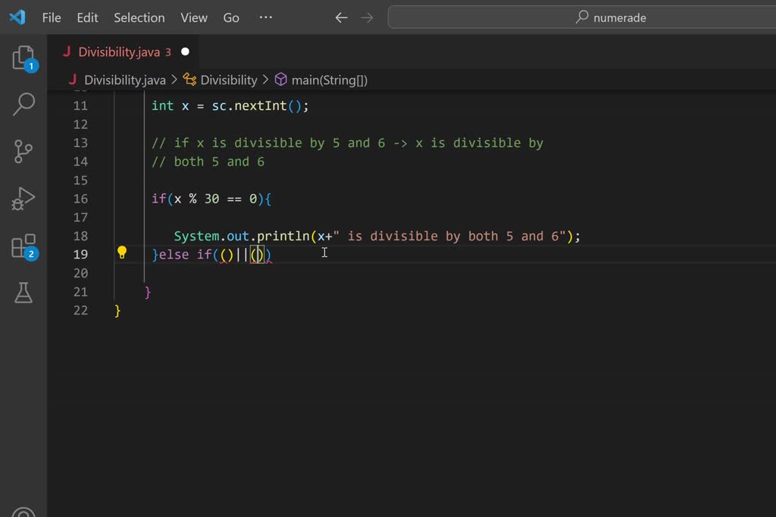This screenshot has width=776, height=517.
Task: Open the Edit menu
Action: coord(87,17)
